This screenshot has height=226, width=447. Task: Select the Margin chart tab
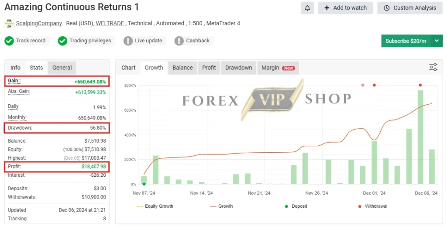click(278, 68)
